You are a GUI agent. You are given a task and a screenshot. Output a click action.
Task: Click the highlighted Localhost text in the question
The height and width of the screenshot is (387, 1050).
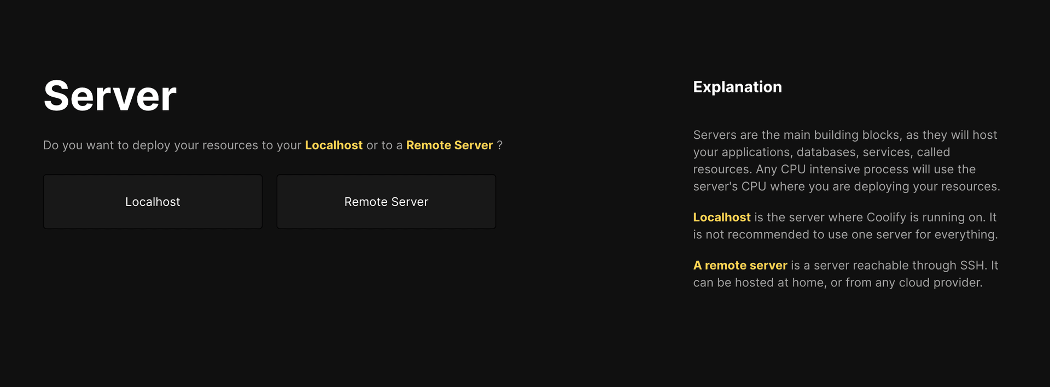coord(334,145)
